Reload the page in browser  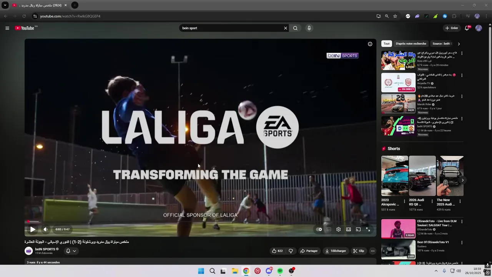pyautogui.click(x=24, y=16)
